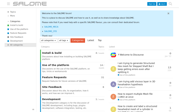
Task: Click the SALOME logo
Action: 30,4
